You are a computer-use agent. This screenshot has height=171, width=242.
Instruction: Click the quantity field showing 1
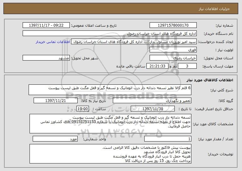[x=168, y=139]
